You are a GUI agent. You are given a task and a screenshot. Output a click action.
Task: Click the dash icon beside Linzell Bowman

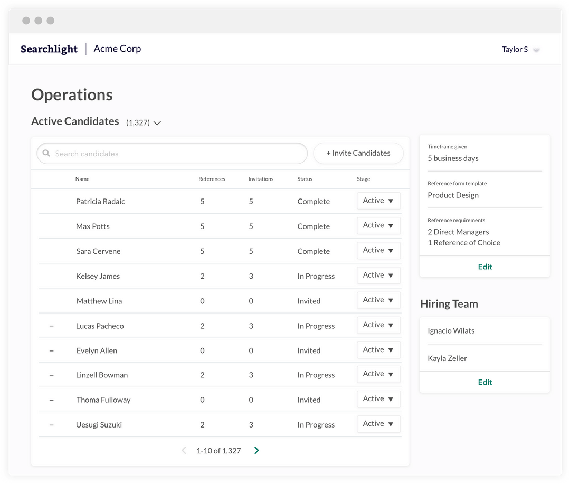click(51, 375)
